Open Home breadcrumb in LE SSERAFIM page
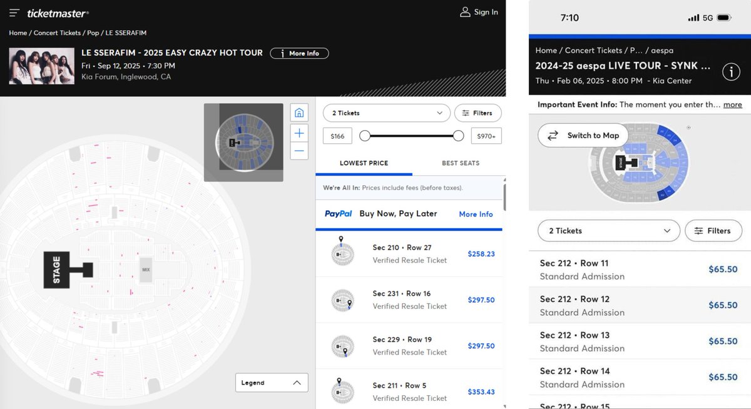Screen dimensions: 751x409 click(18, 33)
